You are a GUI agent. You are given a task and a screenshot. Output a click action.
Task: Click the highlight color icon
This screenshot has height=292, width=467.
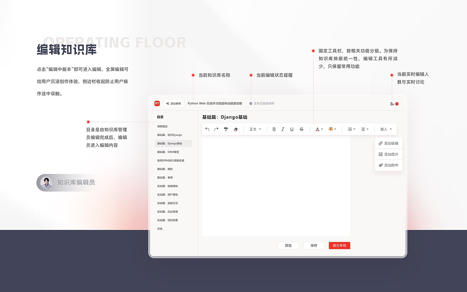331,129
